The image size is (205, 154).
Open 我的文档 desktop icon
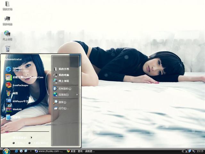7,5
